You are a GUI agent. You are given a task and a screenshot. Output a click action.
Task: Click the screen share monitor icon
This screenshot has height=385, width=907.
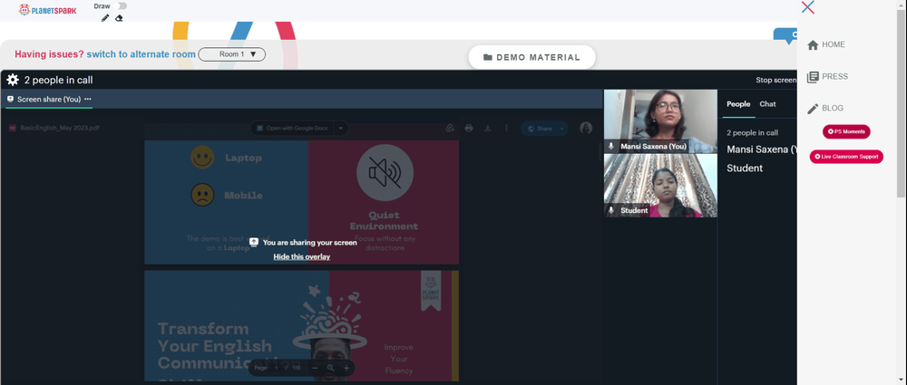tap(10, 99)
